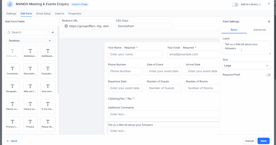Toggle the Add to Library switch
Viewport: 276px width, 145px height.
[x=235, y=5]
